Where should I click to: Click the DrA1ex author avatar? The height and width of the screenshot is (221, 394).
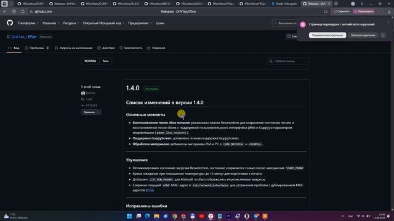tap(83, 93)
